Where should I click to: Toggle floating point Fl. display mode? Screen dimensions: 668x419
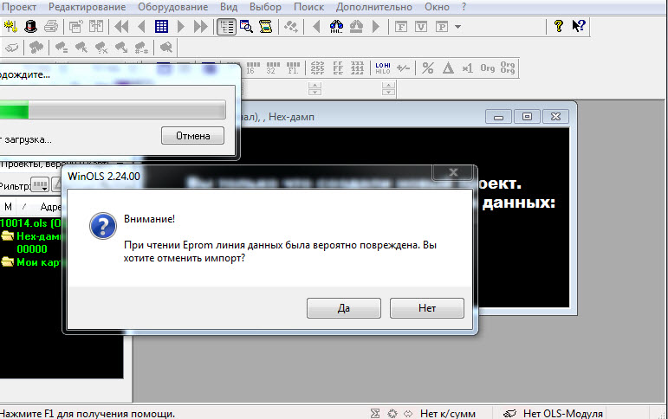pos(293,68)
